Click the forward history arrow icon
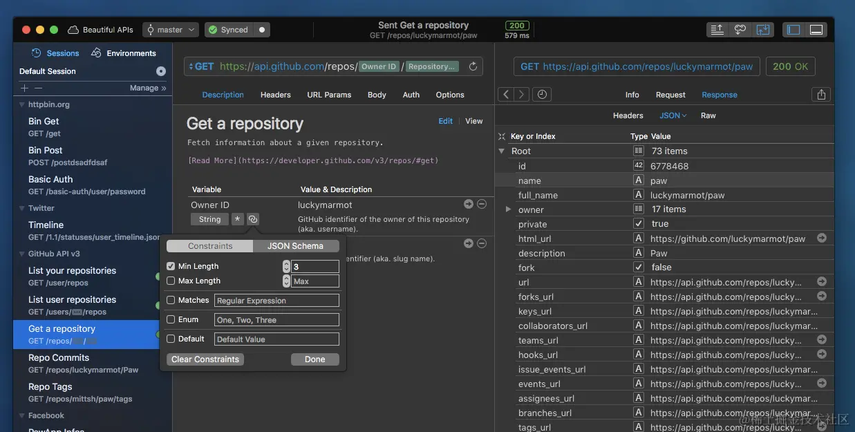855x432 pixels. click(522, 95)
